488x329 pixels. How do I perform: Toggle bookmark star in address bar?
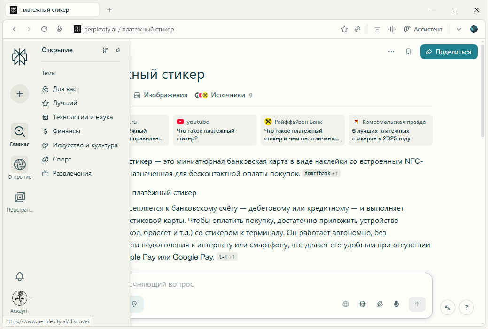point(344,29)
